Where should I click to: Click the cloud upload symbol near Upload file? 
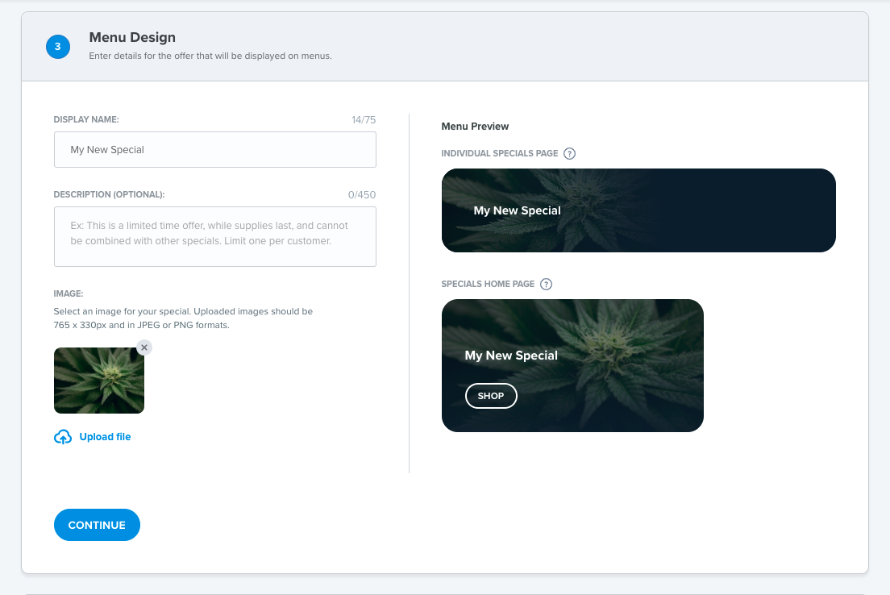coord(63,436)
